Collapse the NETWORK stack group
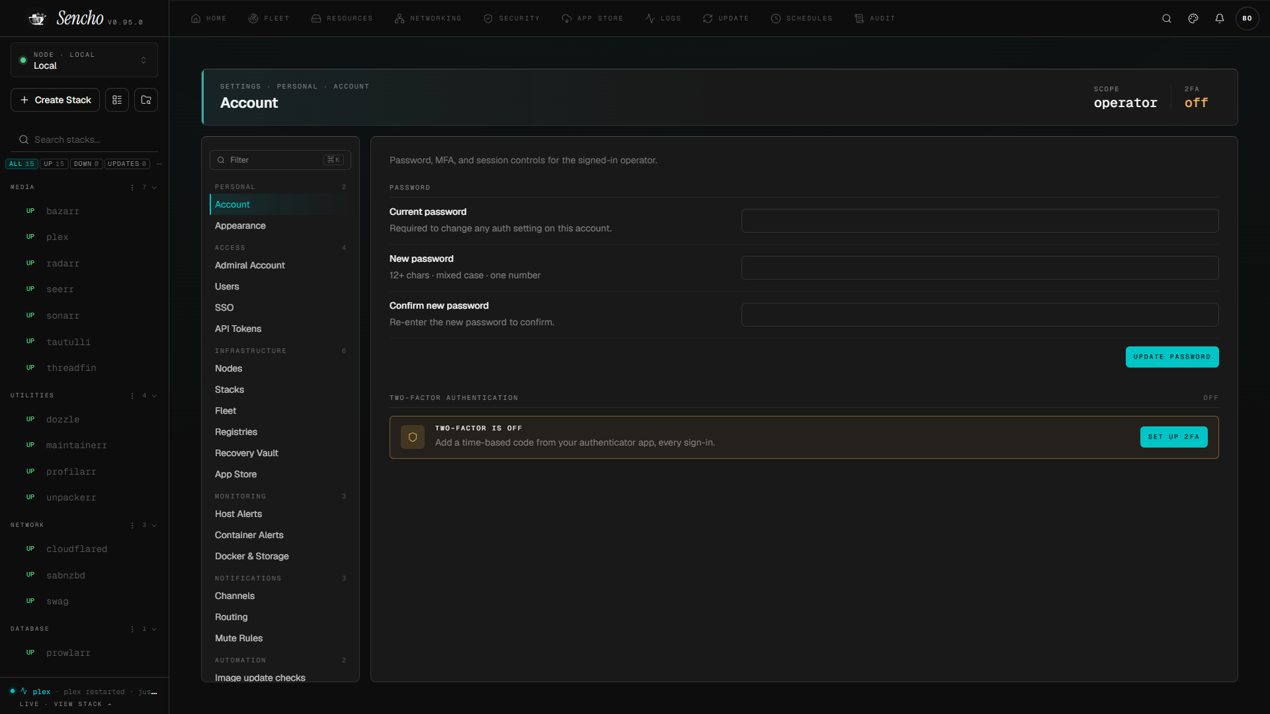The height and width of the screenshot is (714, 1270). (154, 526)
